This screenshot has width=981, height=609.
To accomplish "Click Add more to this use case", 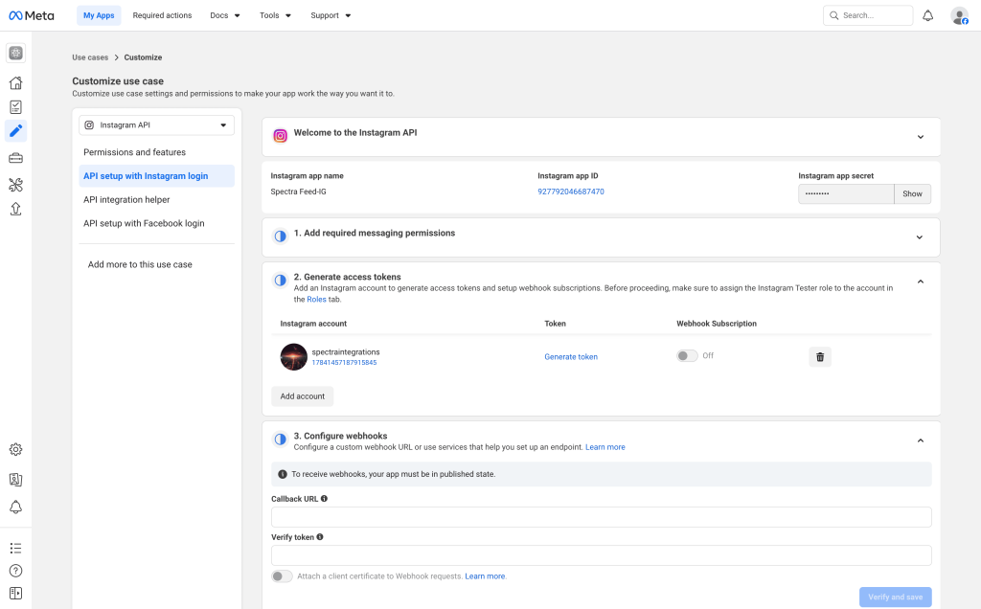I will point(140,264).
